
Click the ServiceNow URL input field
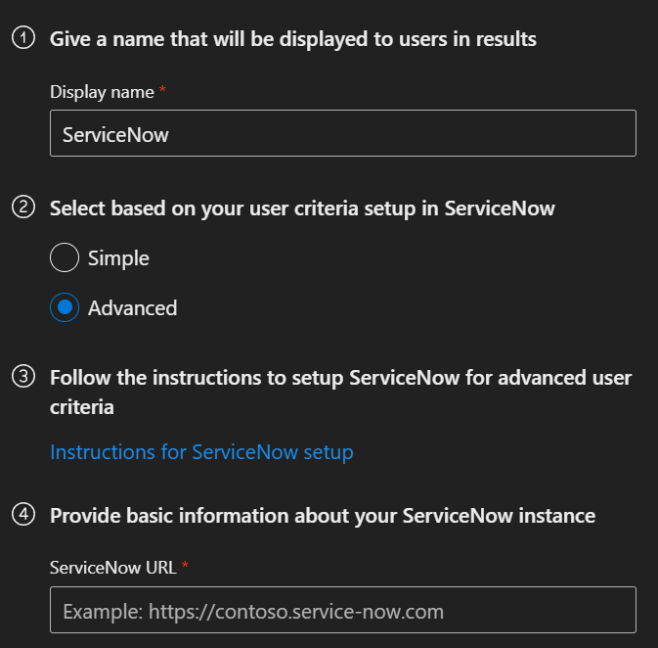pos(343,610)
